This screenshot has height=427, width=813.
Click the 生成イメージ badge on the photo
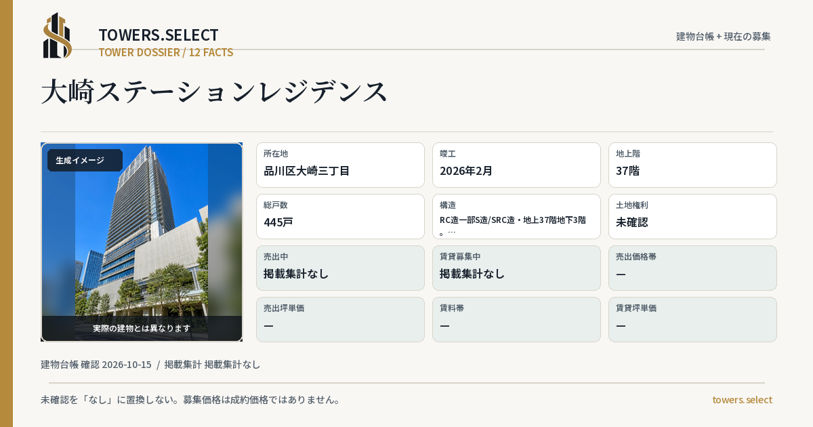click(x=85, y=160)
